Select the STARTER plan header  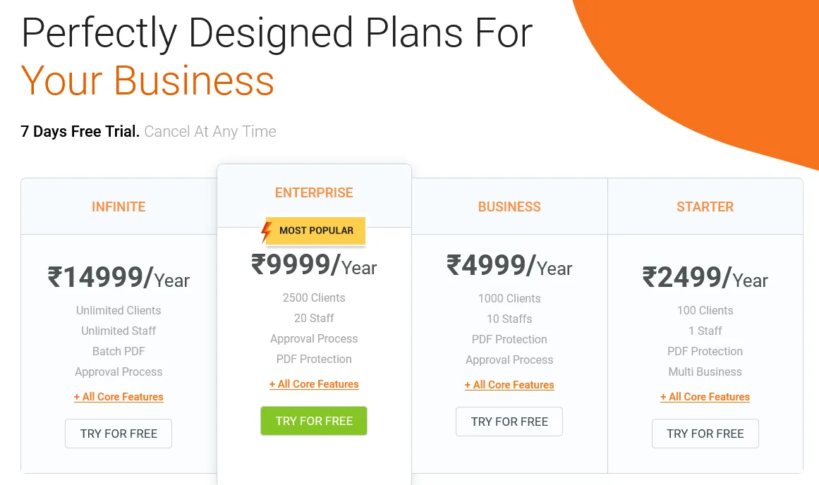(705, 207)
